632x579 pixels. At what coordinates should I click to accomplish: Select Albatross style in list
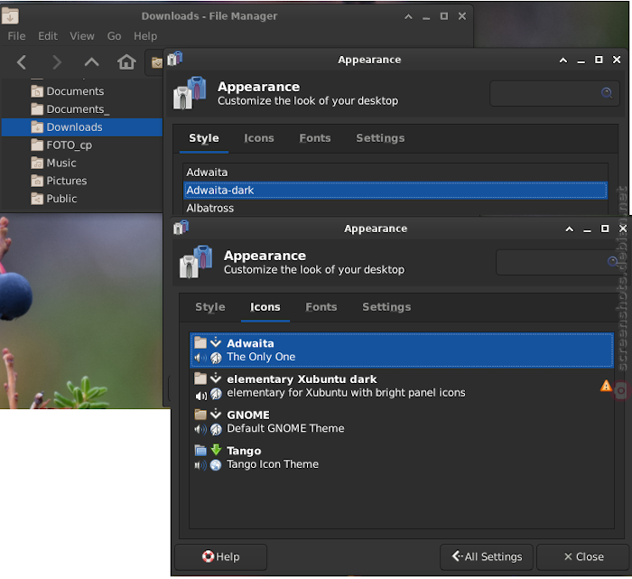click(395, 208)
